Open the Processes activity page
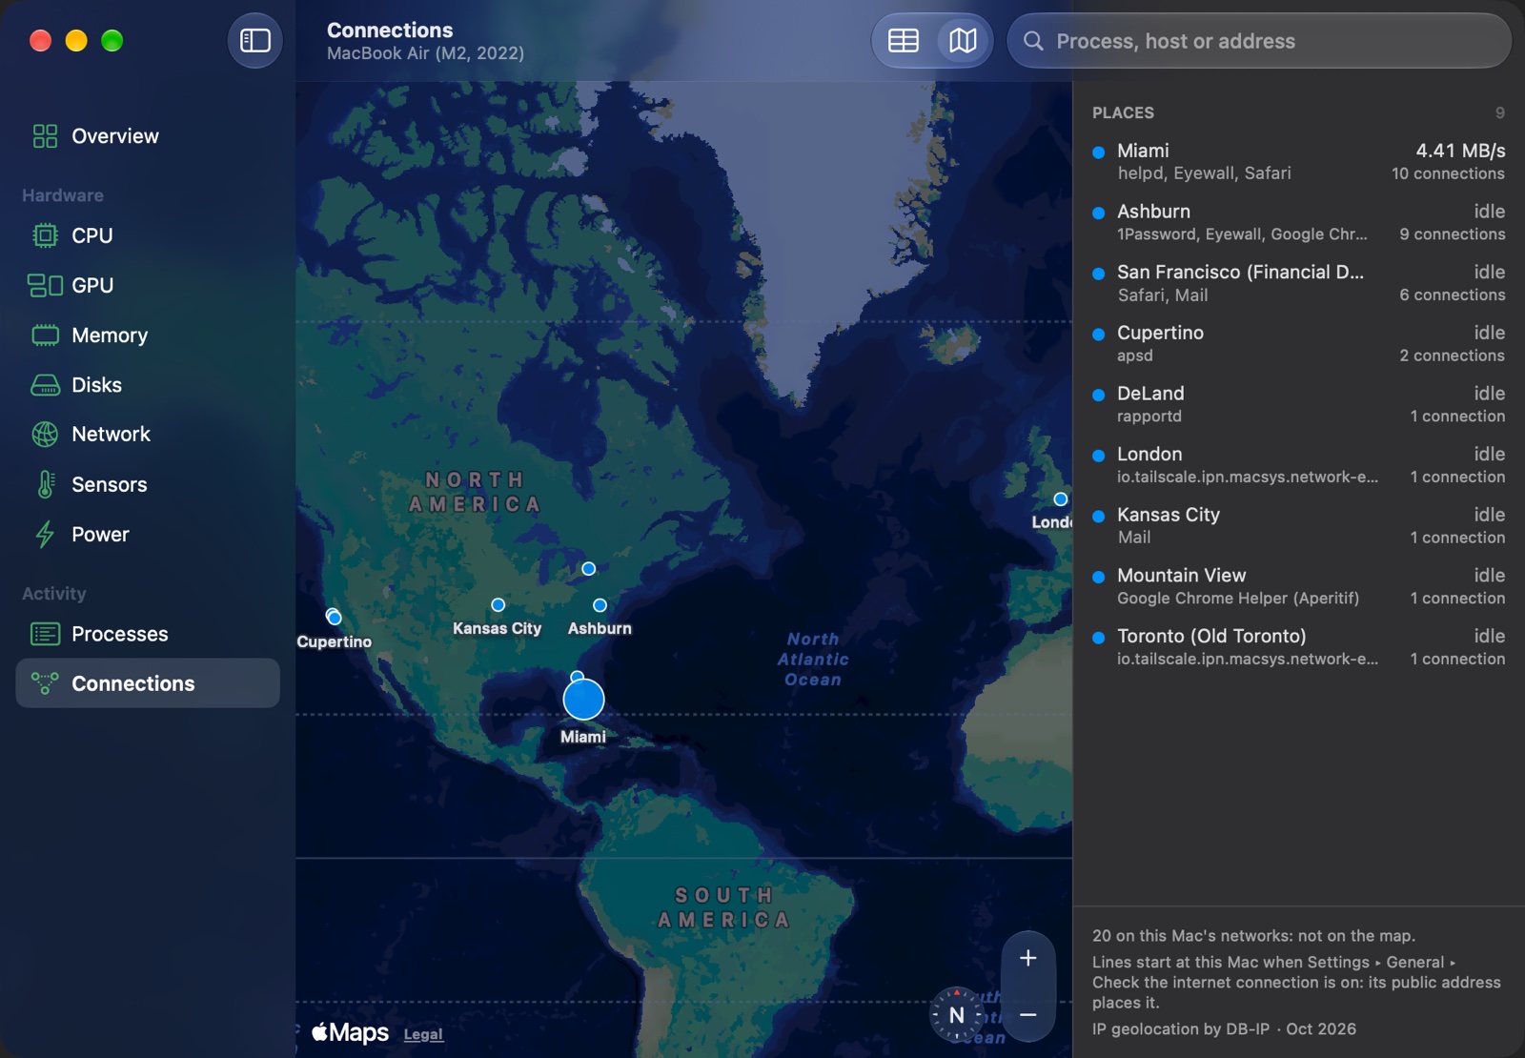Viewport: 1525px width, 1058px height. point(148,634)
